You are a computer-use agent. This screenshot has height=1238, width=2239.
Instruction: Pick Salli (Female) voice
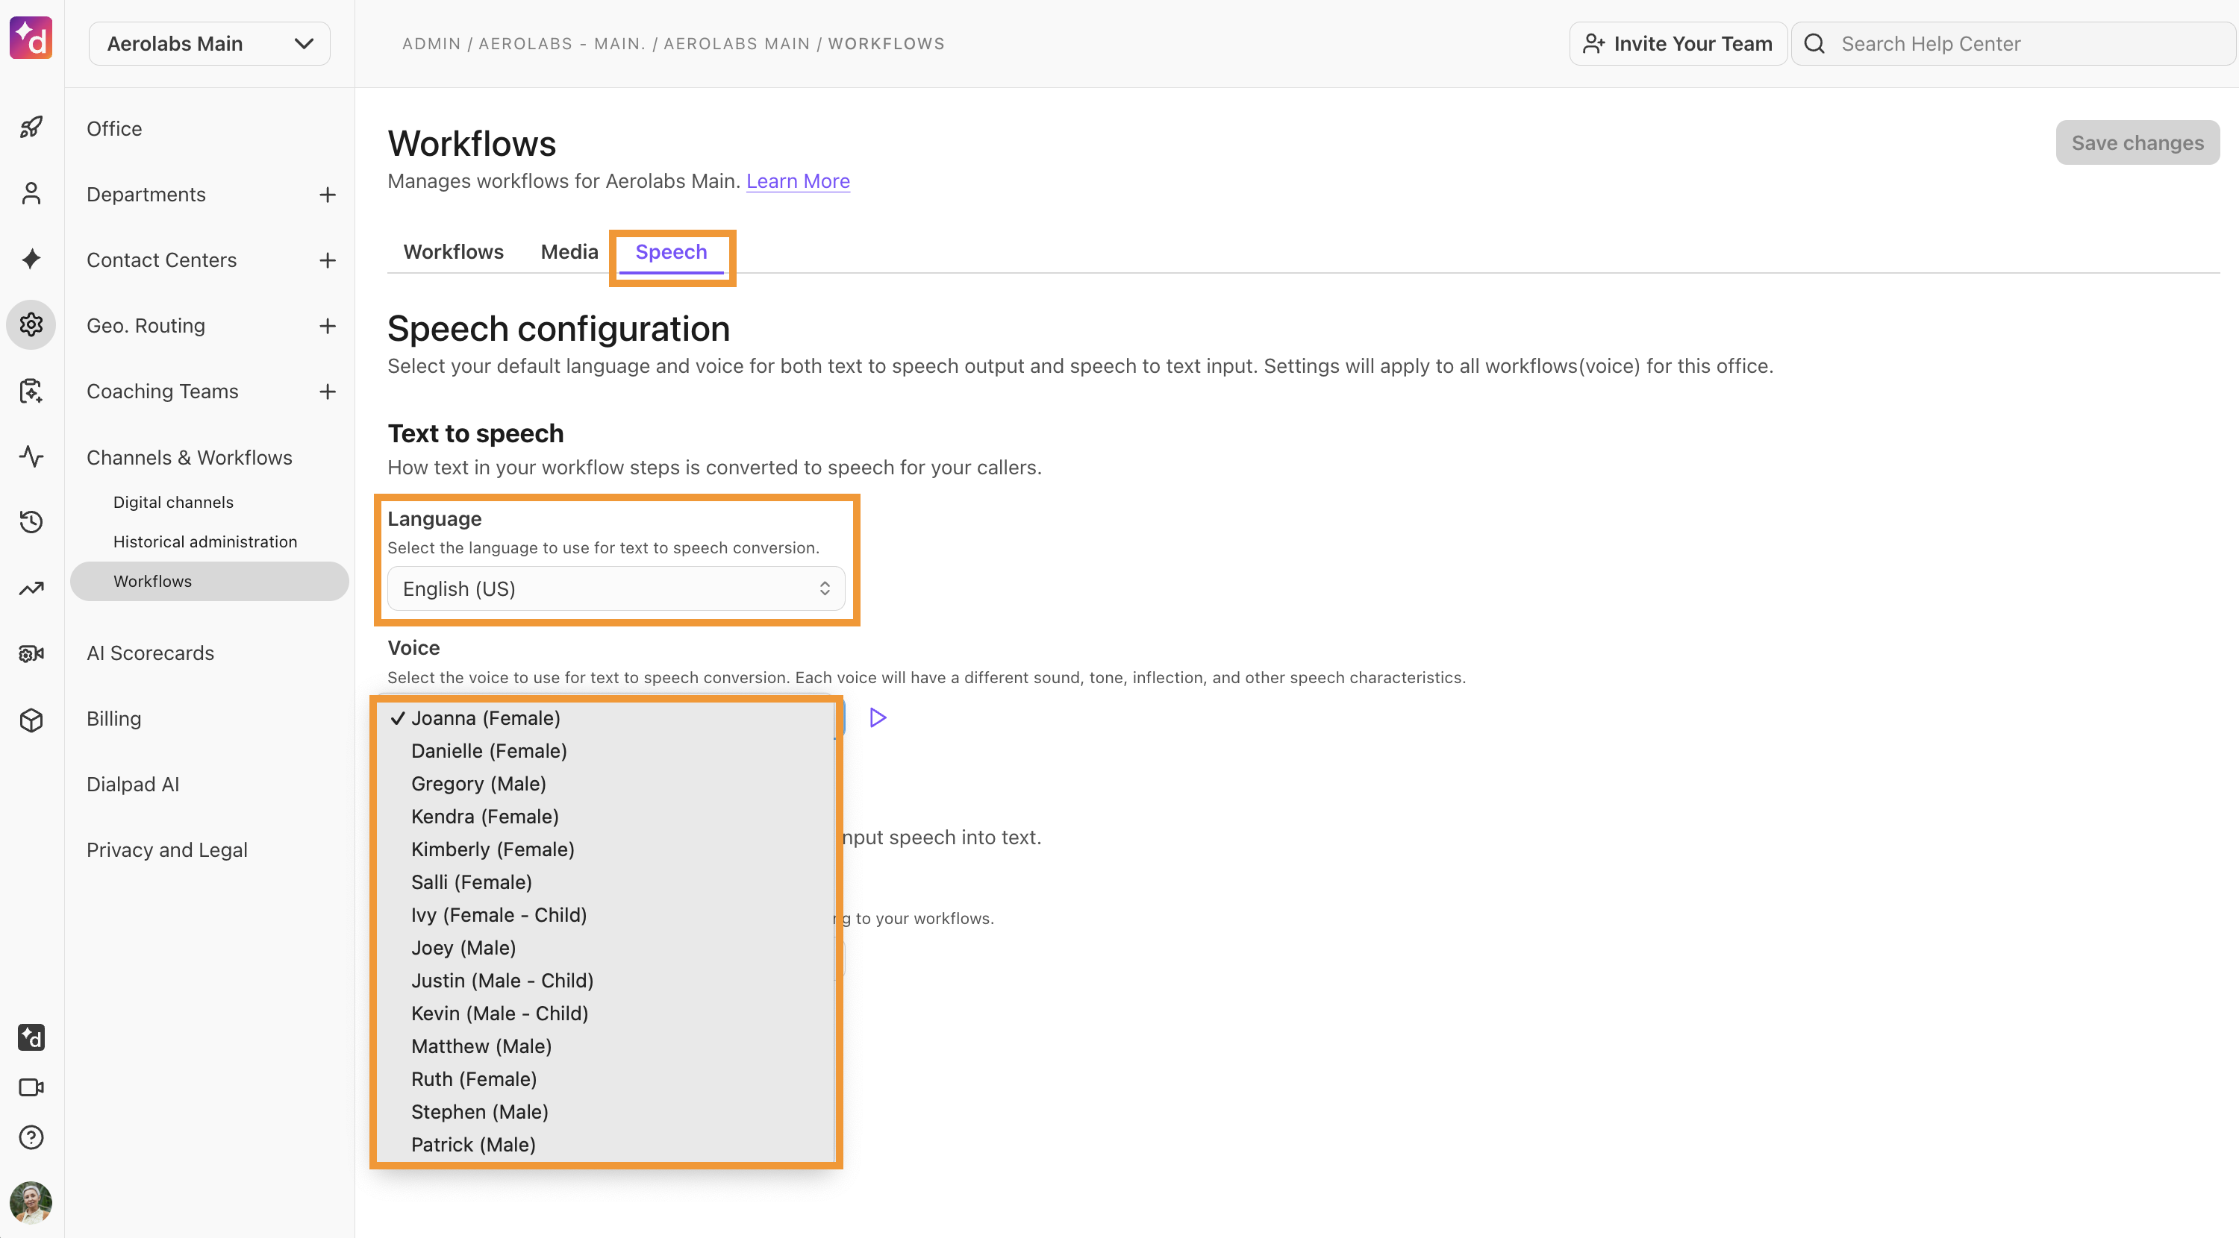[607, 882]
